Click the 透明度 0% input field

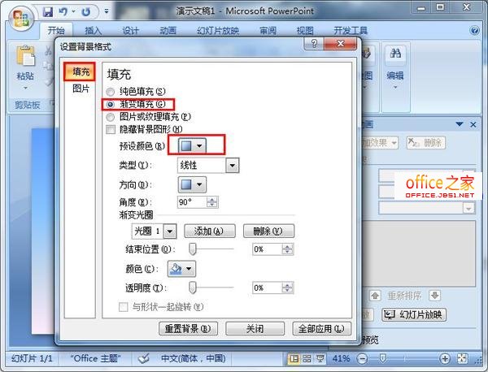pyautogui.click(x=267, y=288)
